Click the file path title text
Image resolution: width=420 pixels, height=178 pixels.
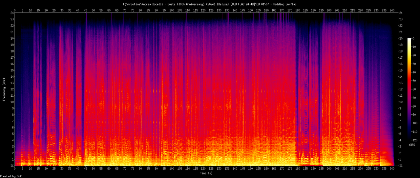coord(210,4)
